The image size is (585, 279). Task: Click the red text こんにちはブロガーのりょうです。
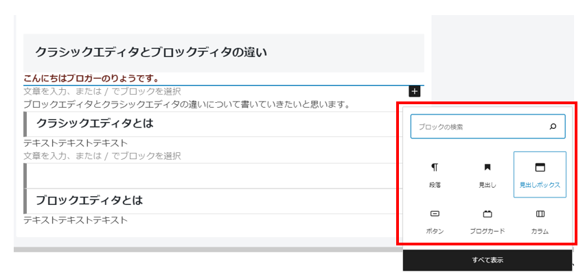point(91,79)
